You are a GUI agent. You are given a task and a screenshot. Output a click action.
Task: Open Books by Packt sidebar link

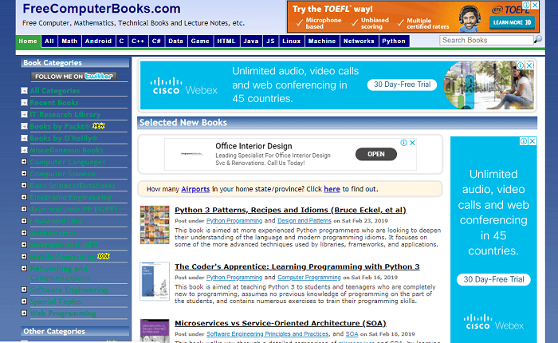pos(60,127)
